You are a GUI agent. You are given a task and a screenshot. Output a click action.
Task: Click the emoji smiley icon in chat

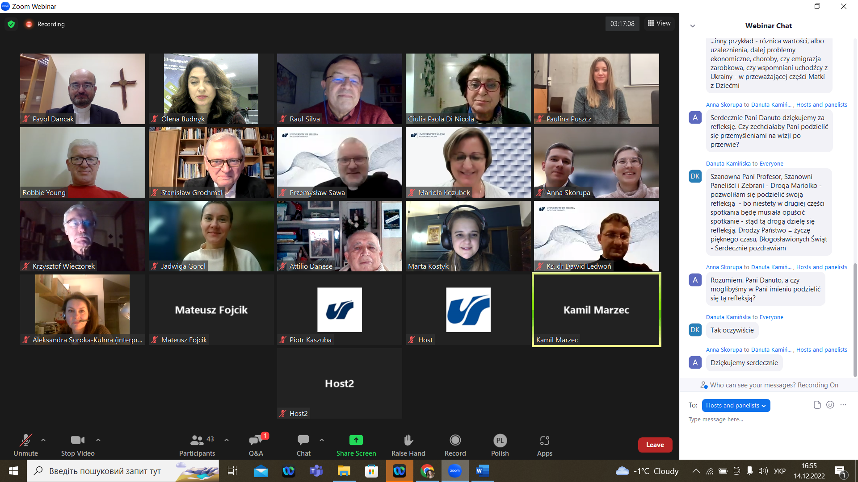tap(830, 405)
